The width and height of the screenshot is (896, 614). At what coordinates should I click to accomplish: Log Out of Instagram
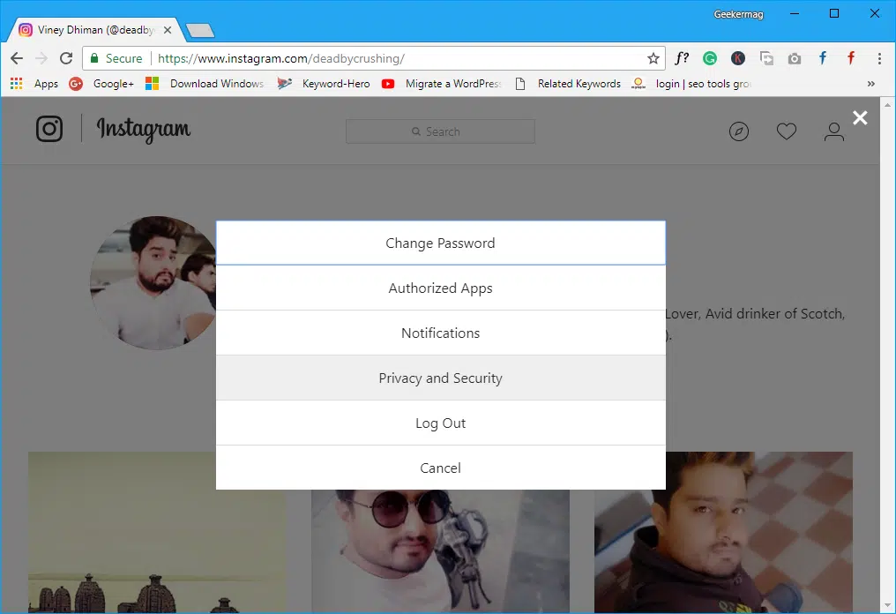(x=440, y=423)
